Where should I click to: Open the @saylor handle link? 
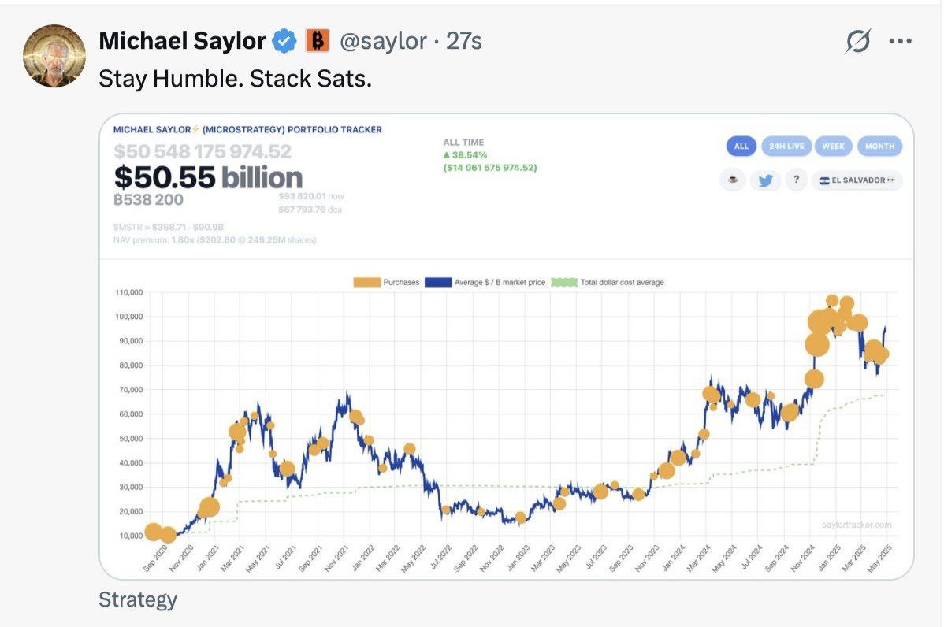(383, 41)
